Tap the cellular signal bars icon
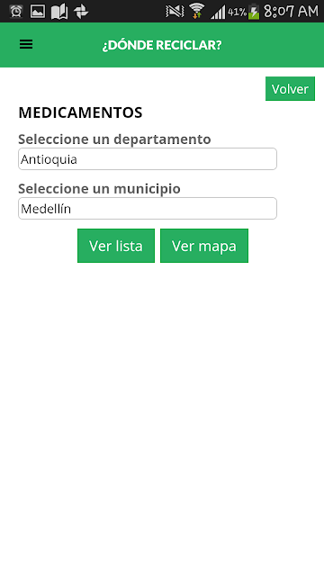The width and height of the screenshot is (324, 576). (x=218, y=12)
